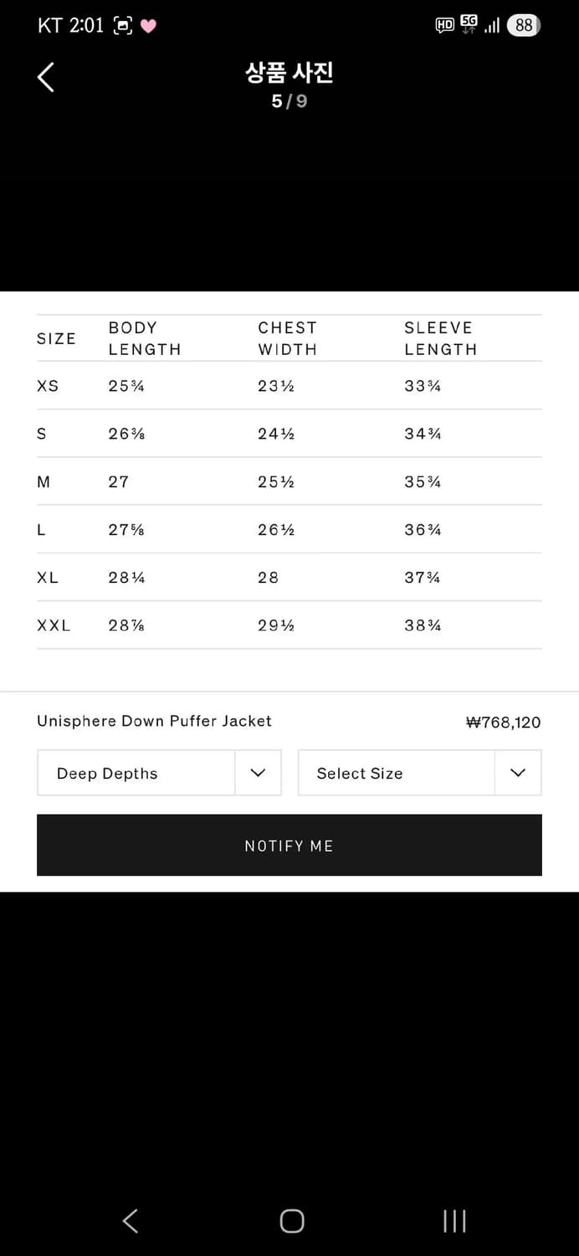Expand size options using chevron arrow
The image size is (579, 1256).
[x=518, y=773]
